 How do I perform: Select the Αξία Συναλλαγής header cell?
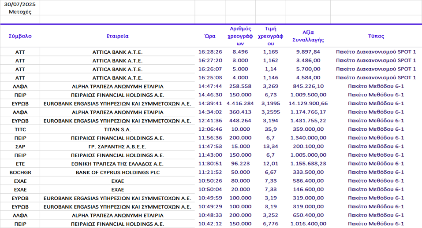click(x=308, y=36)
